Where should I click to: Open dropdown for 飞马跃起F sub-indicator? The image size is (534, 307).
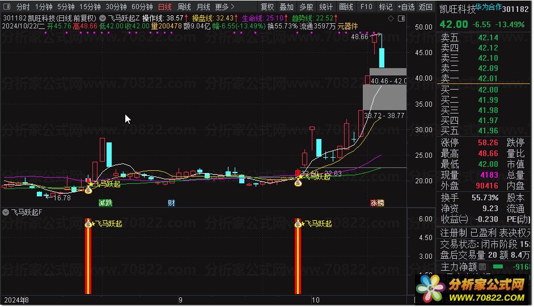click(x=6, y=212)
